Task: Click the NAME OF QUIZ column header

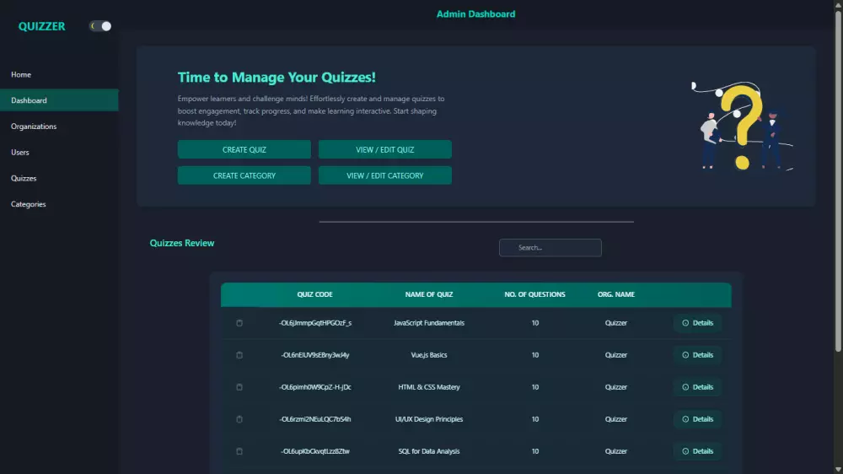Action: tap(429, 294)
